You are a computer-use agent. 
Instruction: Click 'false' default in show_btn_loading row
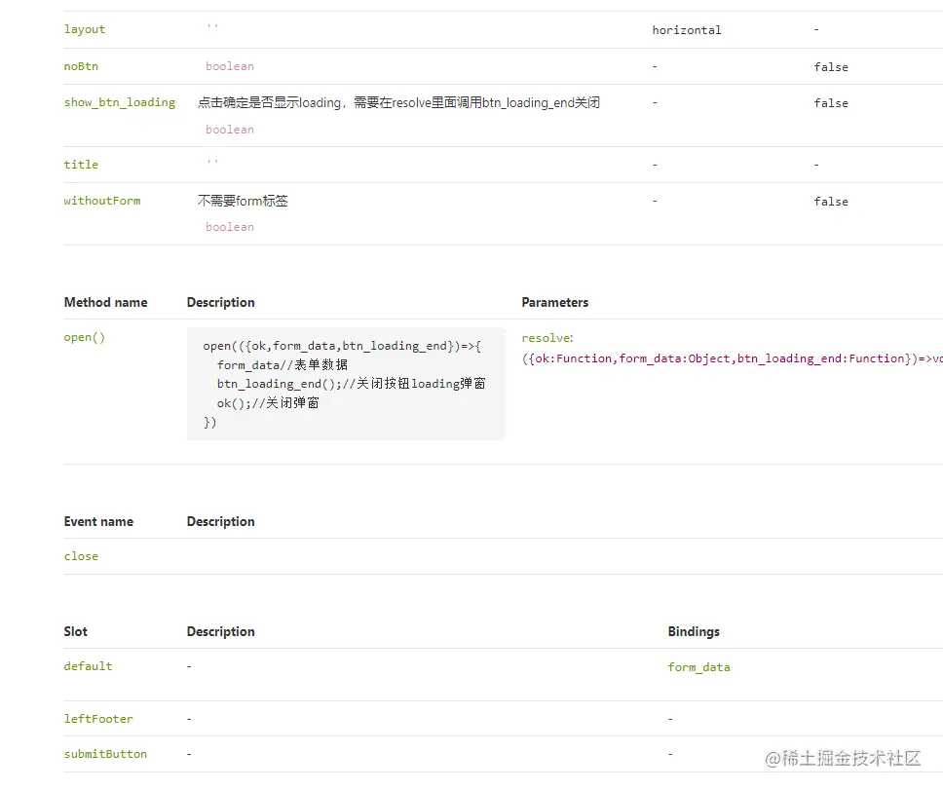(831, 103)
